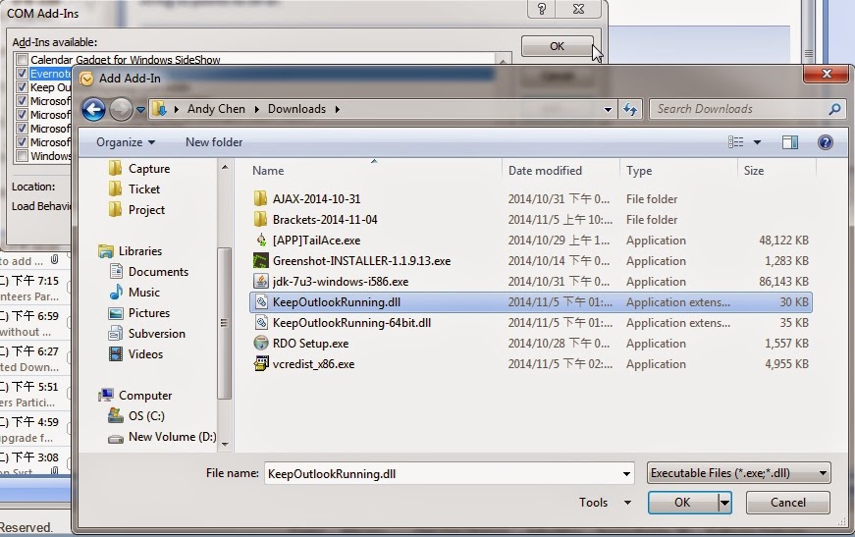The image size is (855, 537).
Task: Open address bar history dropdown
Action: [608, 110]
